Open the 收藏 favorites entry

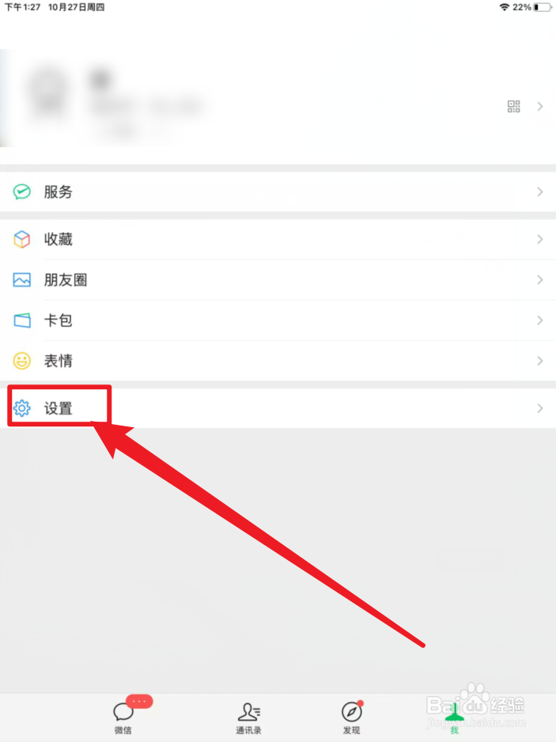click(278, 240)
